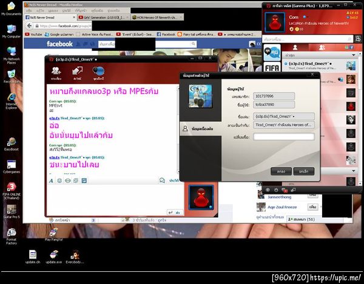Screen dimensions: 364x284
Task: Expand the lower friend group arrow in Garena
Action: pos(353,171)
